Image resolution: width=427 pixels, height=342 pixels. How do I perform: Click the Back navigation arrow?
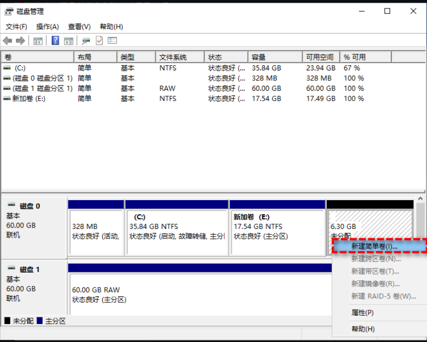(8, 41)
